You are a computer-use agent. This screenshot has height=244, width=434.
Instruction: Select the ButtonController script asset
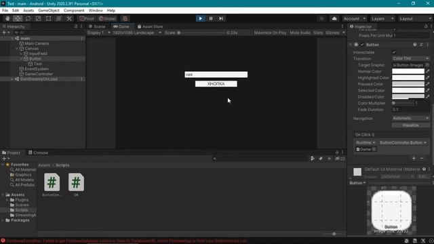click(x=52, y=185)
